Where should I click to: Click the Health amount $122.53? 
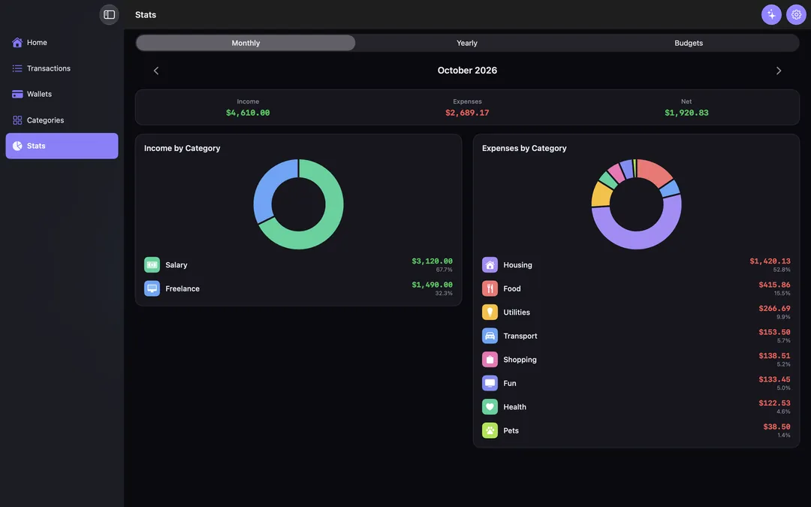point(774,403)
